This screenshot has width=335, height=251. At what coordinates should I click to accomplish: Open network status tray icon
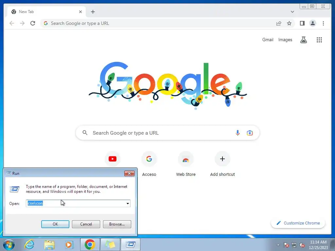click(294, 245)
